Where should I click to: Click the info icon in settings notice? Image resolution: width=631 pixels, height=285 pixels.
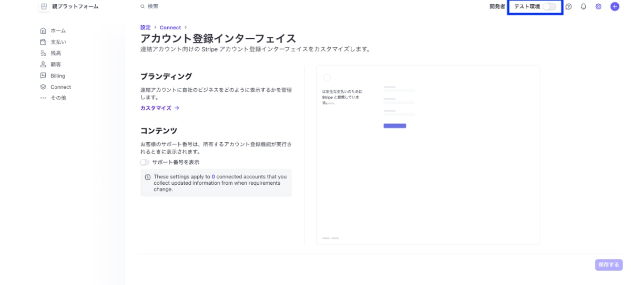point(148,177)
